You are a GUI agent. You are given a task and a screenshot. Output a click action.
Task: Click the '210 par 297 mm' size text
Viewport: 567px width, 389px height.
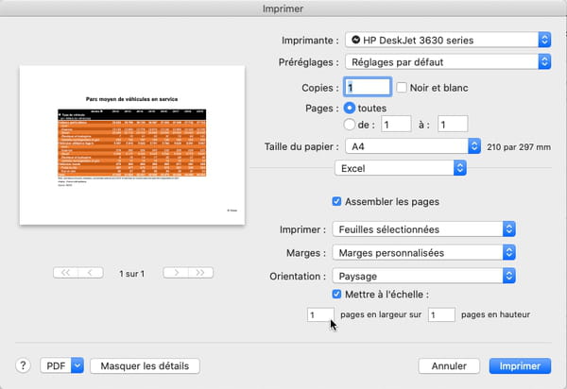[x=519, y=147]
